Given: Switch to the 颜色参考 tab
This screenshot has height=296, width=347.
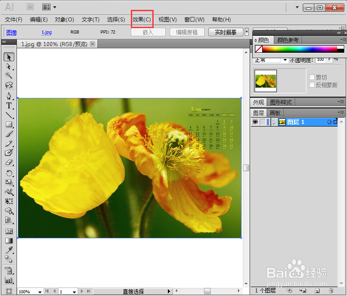Looking at the screenshot, I should [288, 40].
